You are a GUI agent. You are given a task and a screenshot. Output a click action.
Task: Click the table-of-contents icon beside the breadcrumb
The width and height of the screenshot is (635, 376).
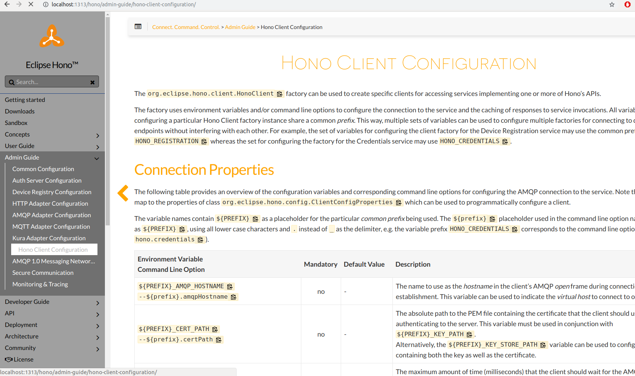[138, 26]
